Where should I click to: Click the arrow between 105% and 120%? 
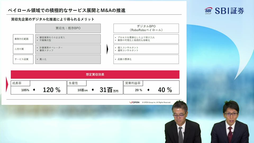34,90
